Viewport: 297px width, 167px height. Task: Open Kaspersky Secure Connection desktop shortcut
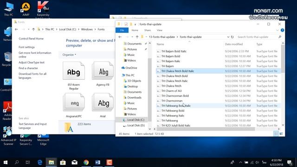[x=26, y=140]
